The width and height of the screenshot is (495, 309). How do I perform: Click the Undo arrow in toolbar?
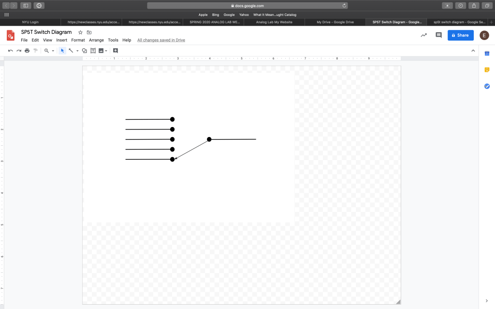pos(11,51)
